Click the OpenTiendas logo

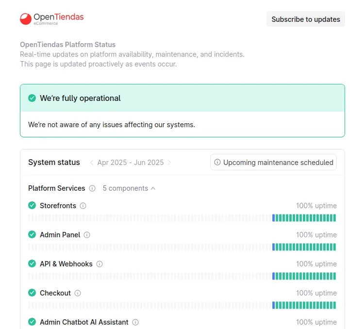pyautogui.click(x=51, y=19)
